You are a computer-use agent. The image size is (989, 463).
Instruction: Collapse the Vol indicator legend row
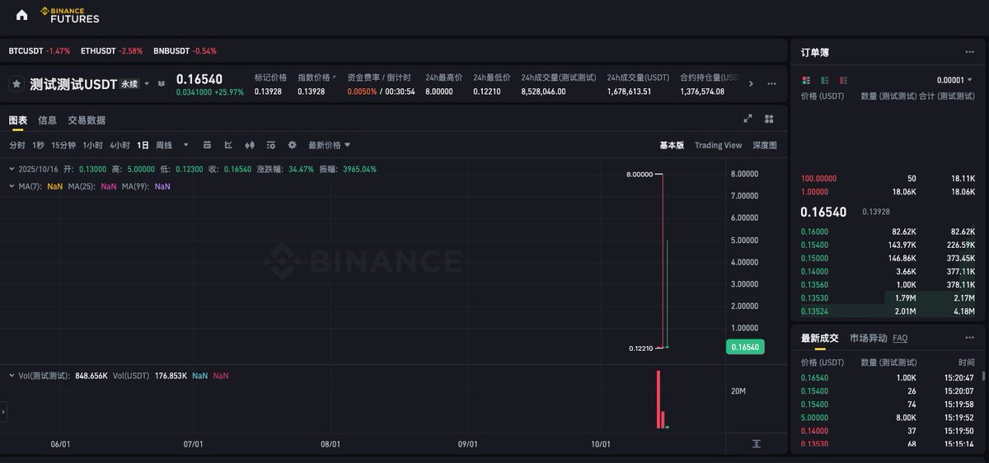tap(12, 376)
